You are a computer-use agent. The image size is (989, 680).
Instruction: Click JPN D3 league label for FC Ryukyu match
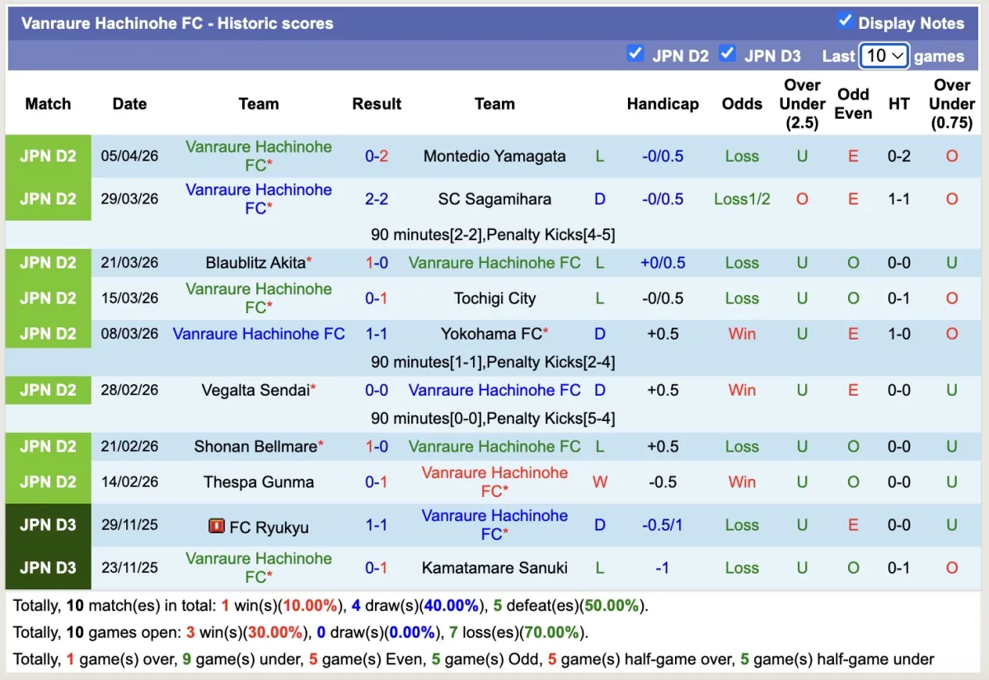[48, 525]
